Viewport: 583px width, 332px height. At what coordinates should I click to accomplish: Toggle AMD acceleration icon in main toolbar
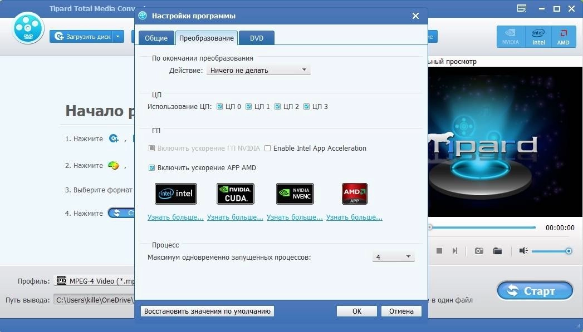click(x=563, y=37)
